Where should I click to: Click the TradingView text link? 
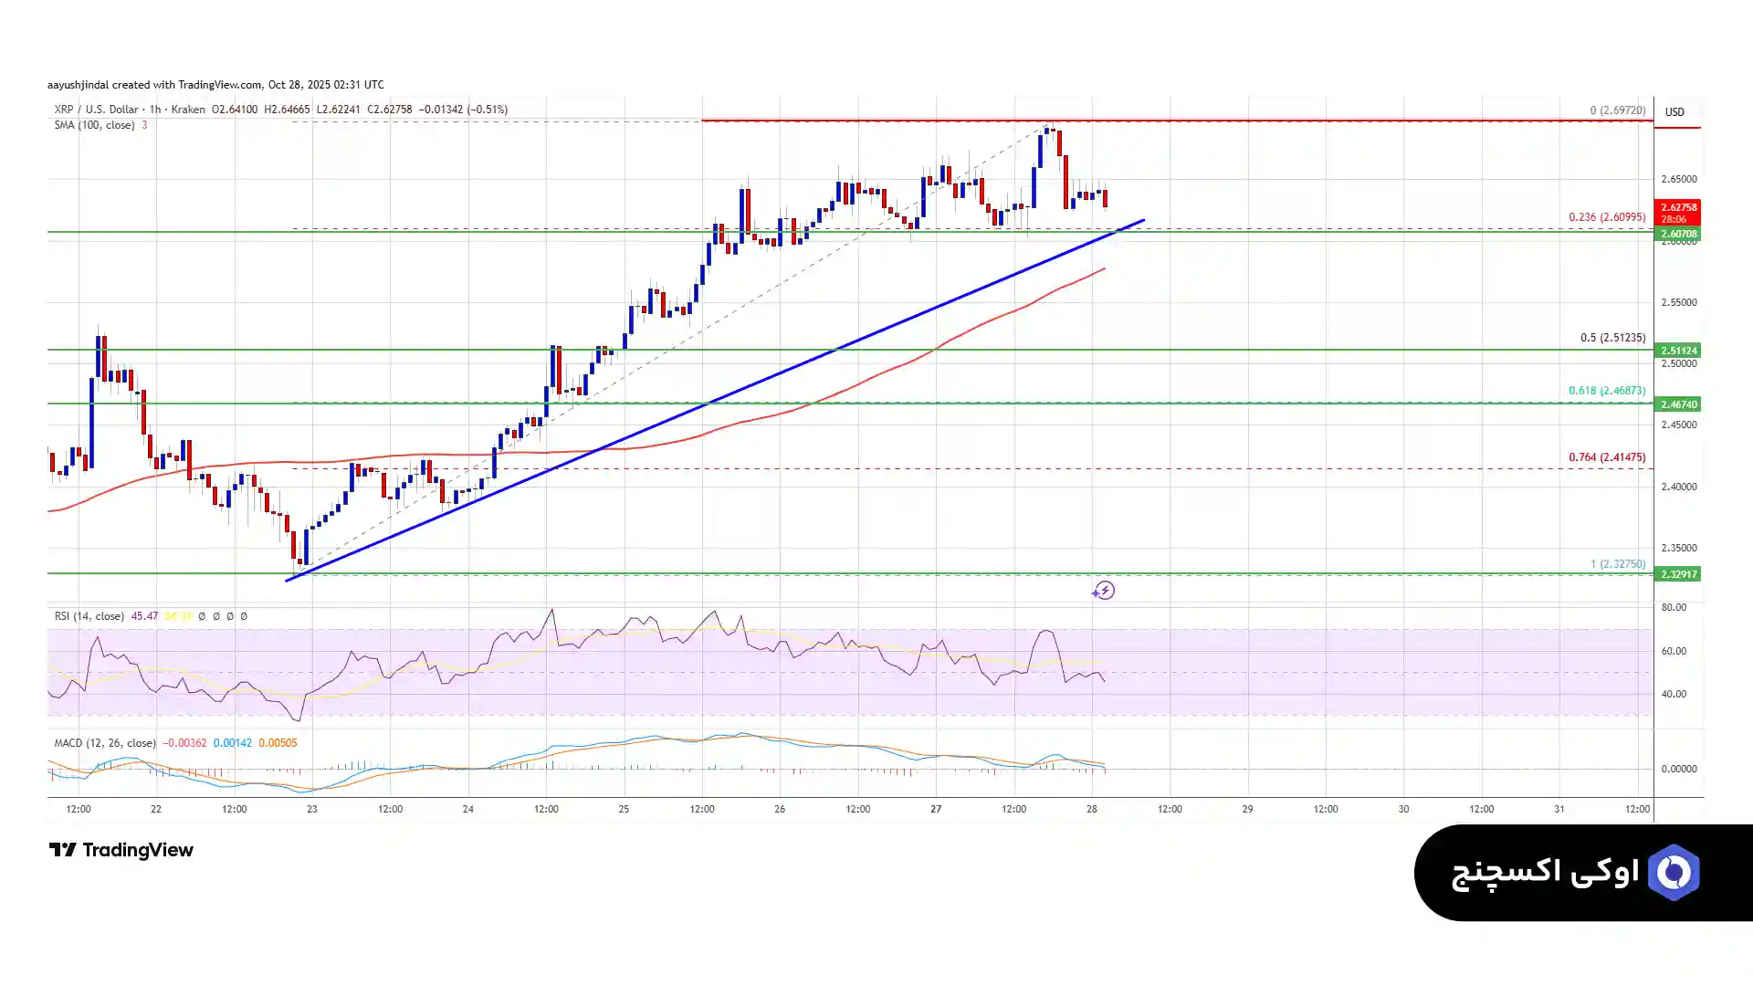(x=137, y=850)
